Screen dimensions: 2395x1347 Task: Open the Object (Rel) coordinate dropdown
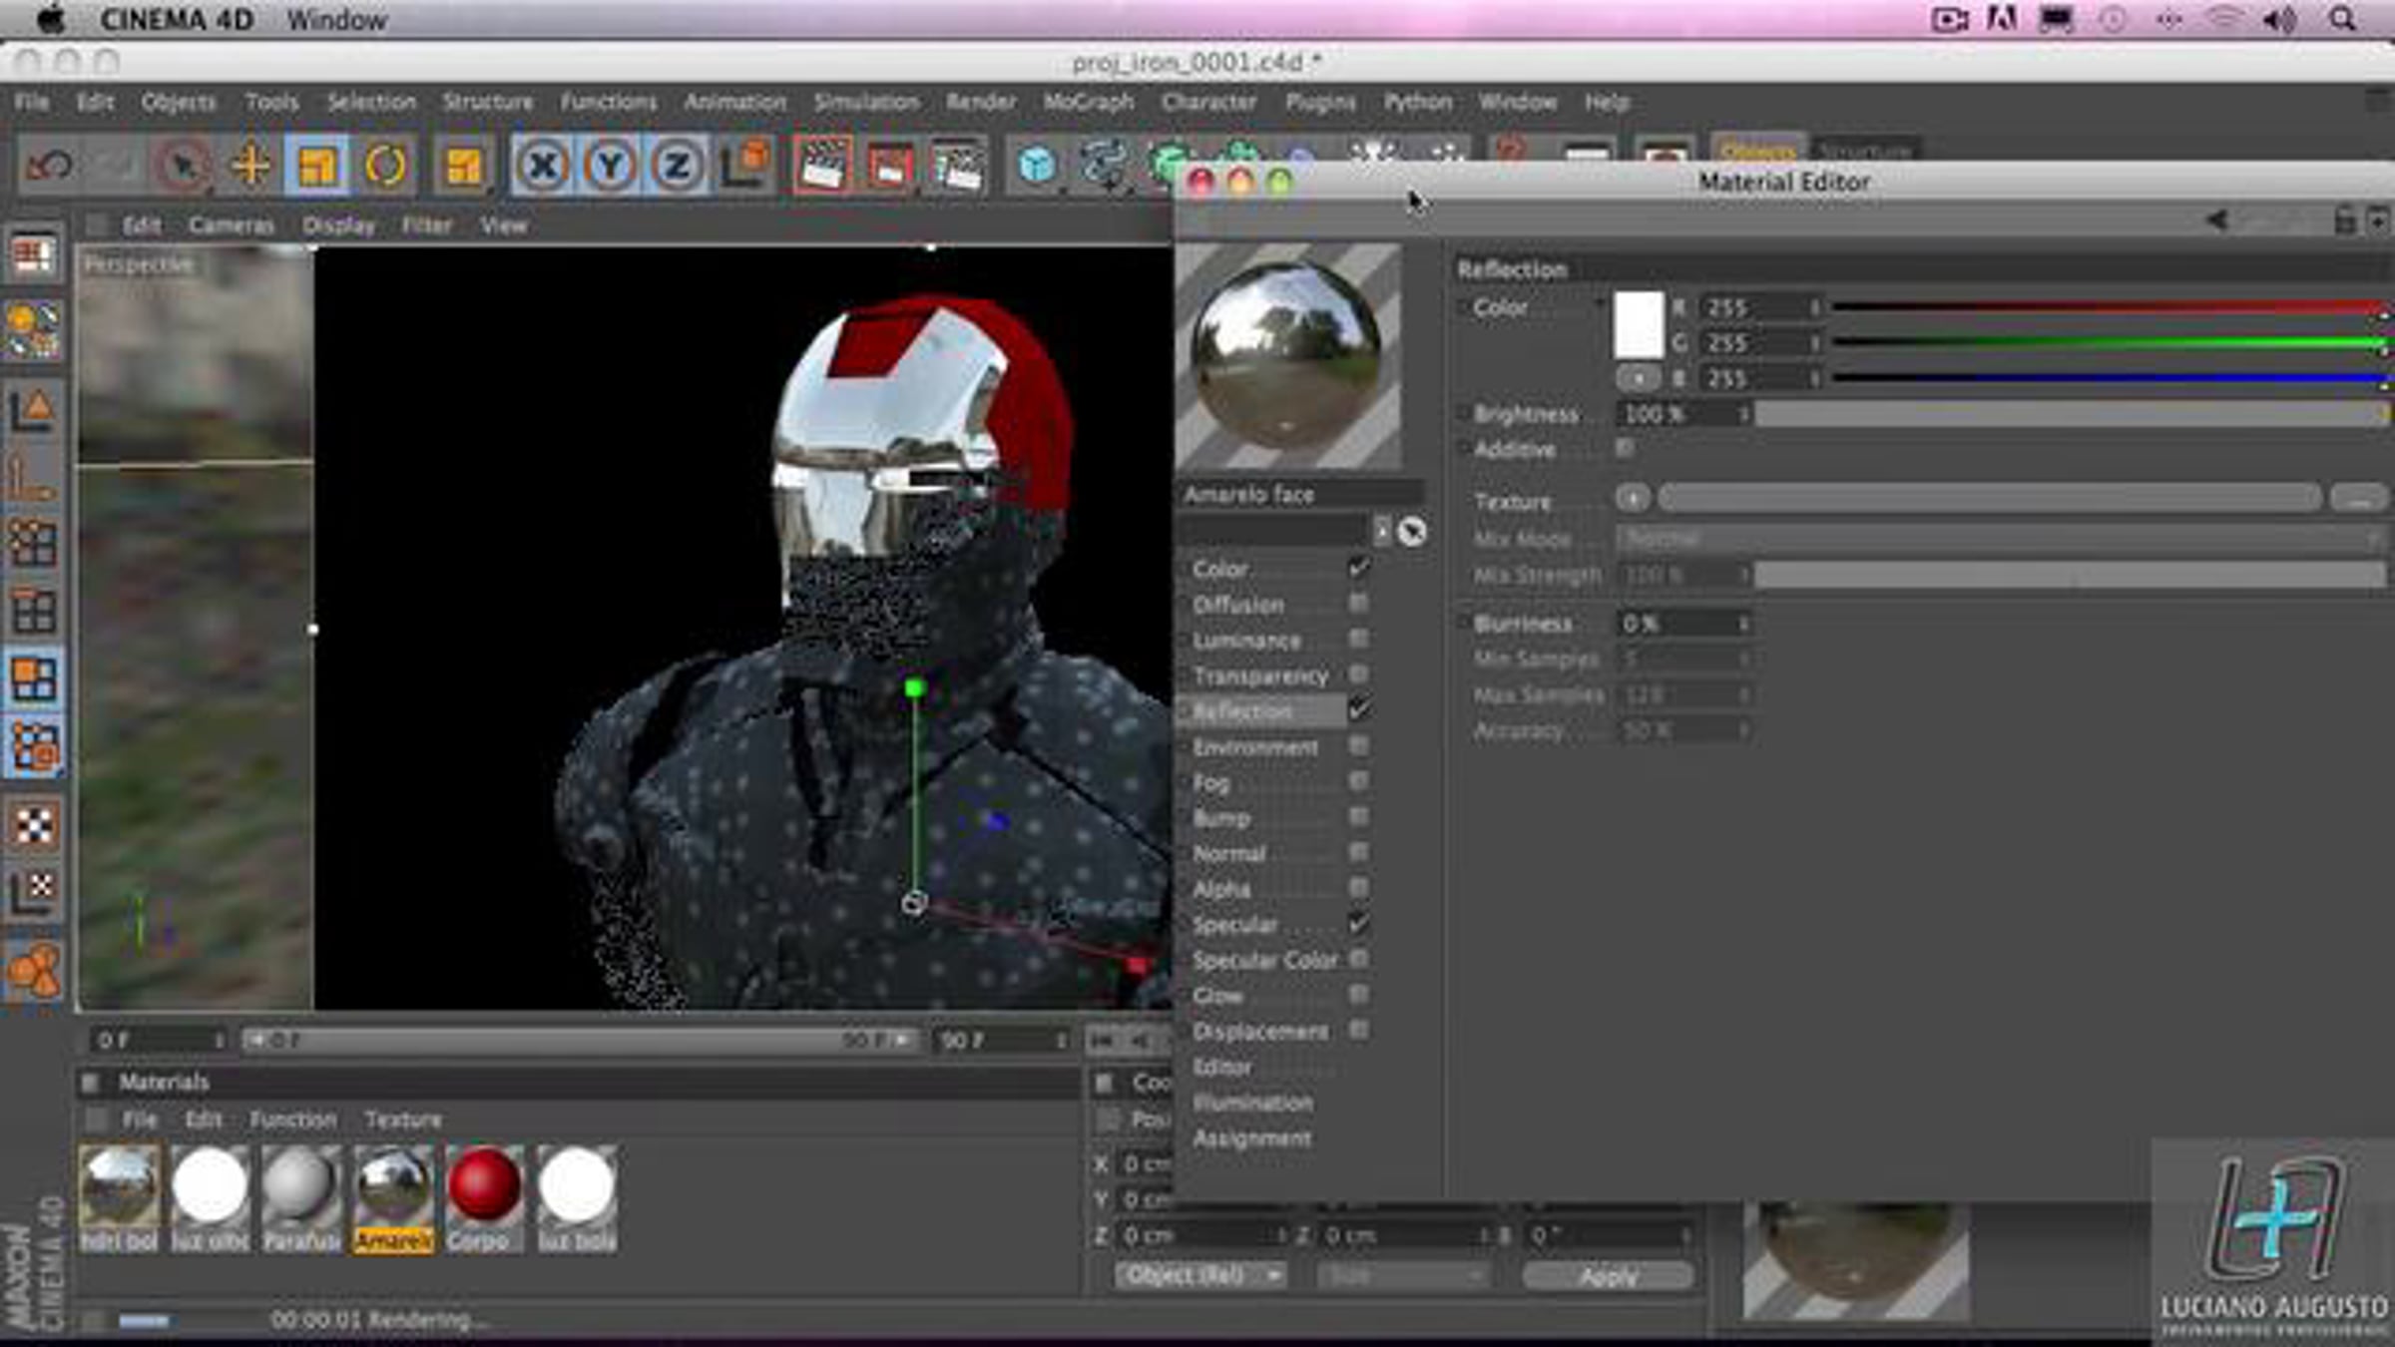pos(1200,1275)
